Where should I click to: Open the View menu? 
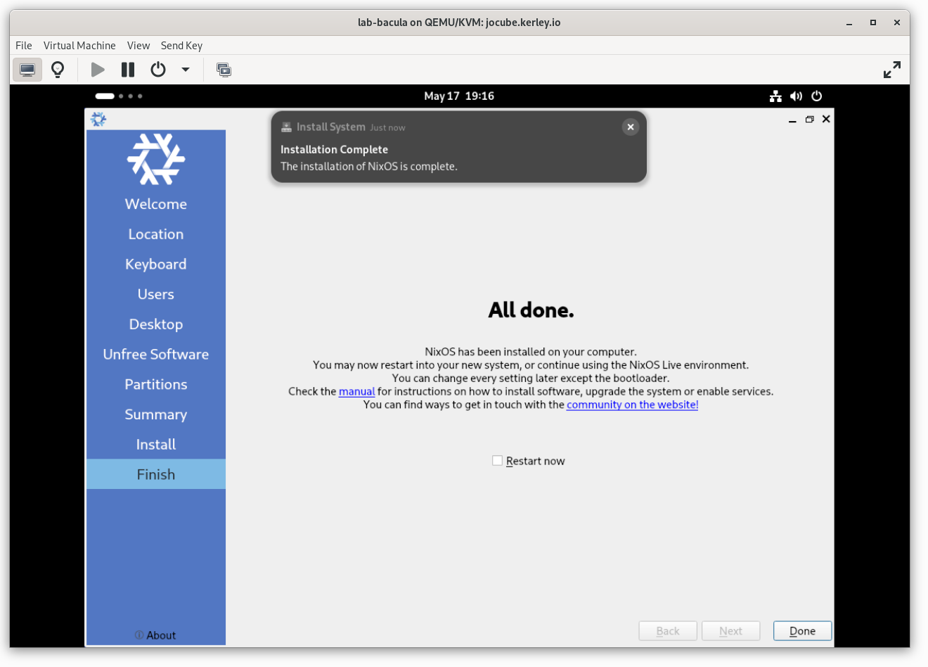click(x=138, y=45)
